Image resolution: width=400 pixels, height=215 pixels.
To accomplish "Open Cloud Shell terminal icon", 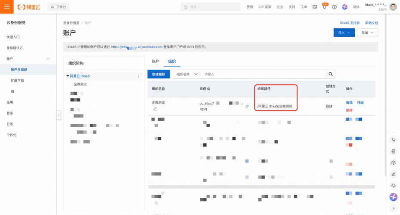I will tap(315, 7).
